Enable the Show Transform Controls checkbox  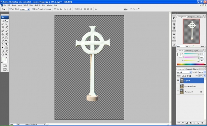tap(33, 9)
